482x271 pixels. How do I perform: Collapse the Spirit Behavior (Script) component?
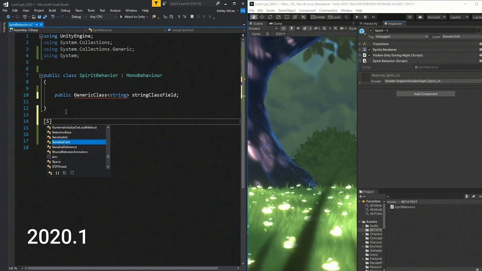tap(360, 61)
